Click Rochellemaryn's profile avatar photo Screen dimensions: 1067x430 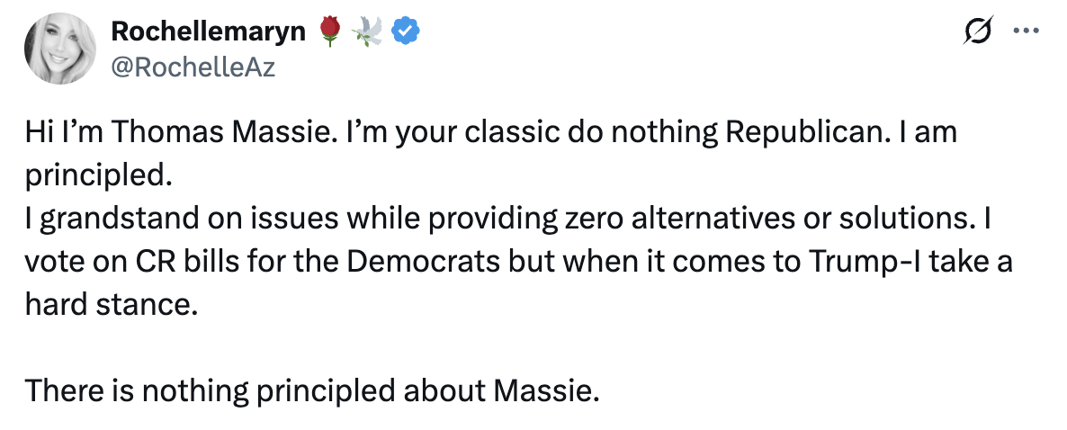(x=61, y=49)
